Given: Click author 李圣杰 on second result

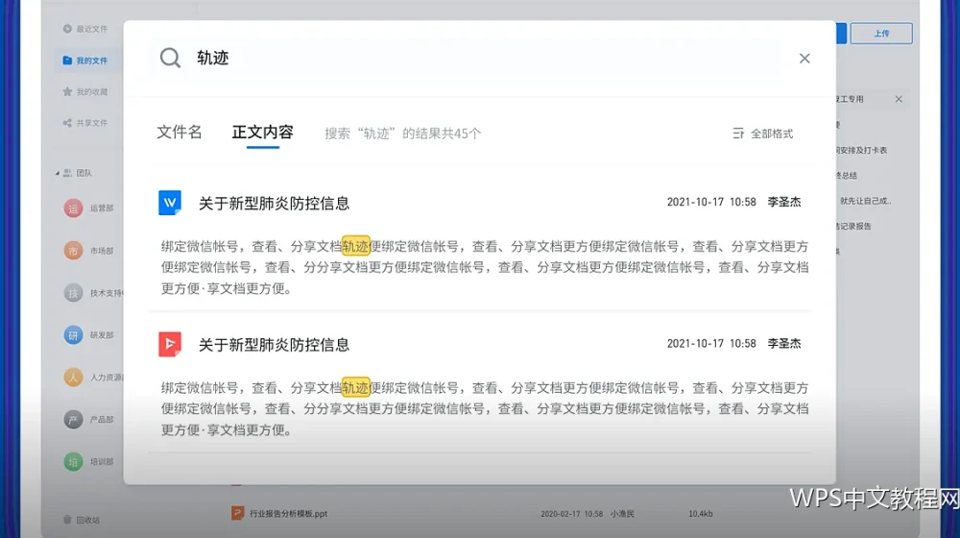Looking at the screenshot, I should point(784,344).
